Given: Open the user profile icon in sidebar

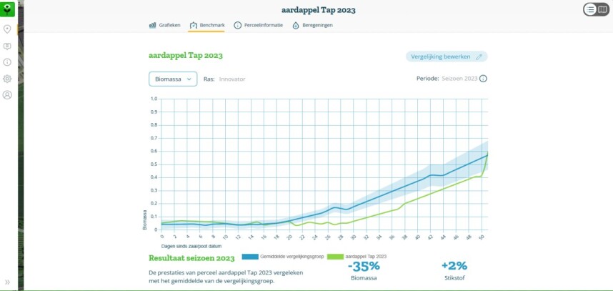Looking at the screenshot, I should [x=7, y=94].
